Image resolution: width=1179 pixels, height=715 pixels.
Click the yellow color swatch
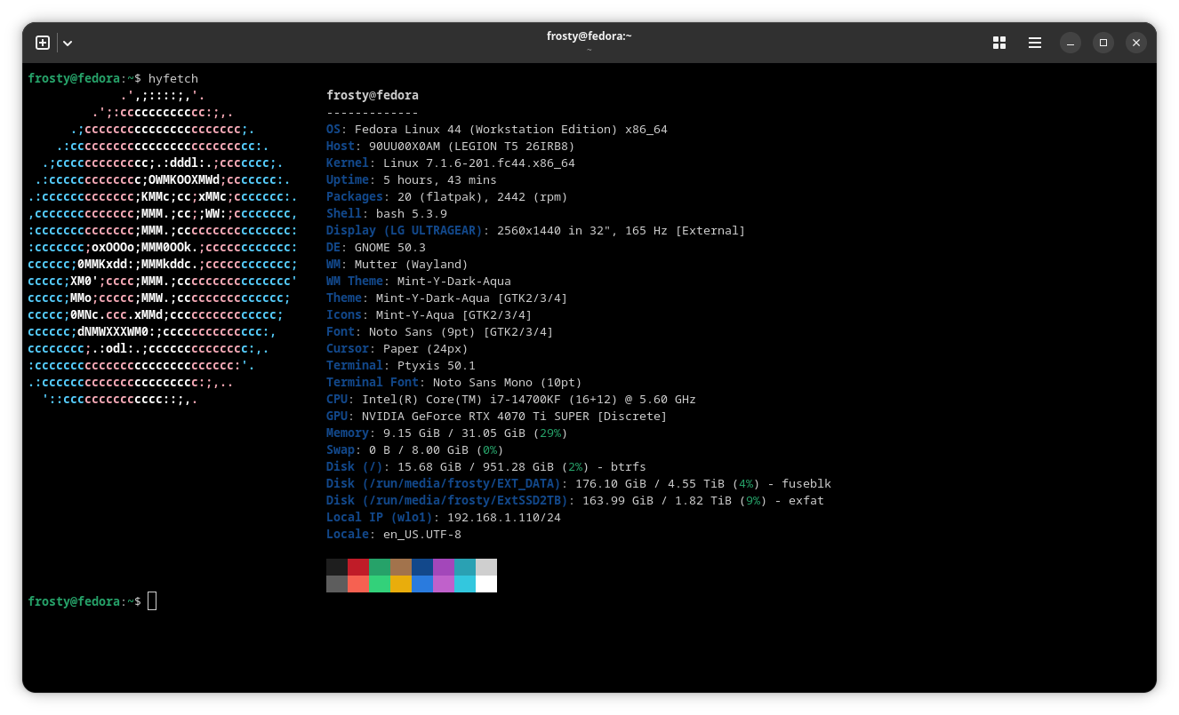[401, 584]
